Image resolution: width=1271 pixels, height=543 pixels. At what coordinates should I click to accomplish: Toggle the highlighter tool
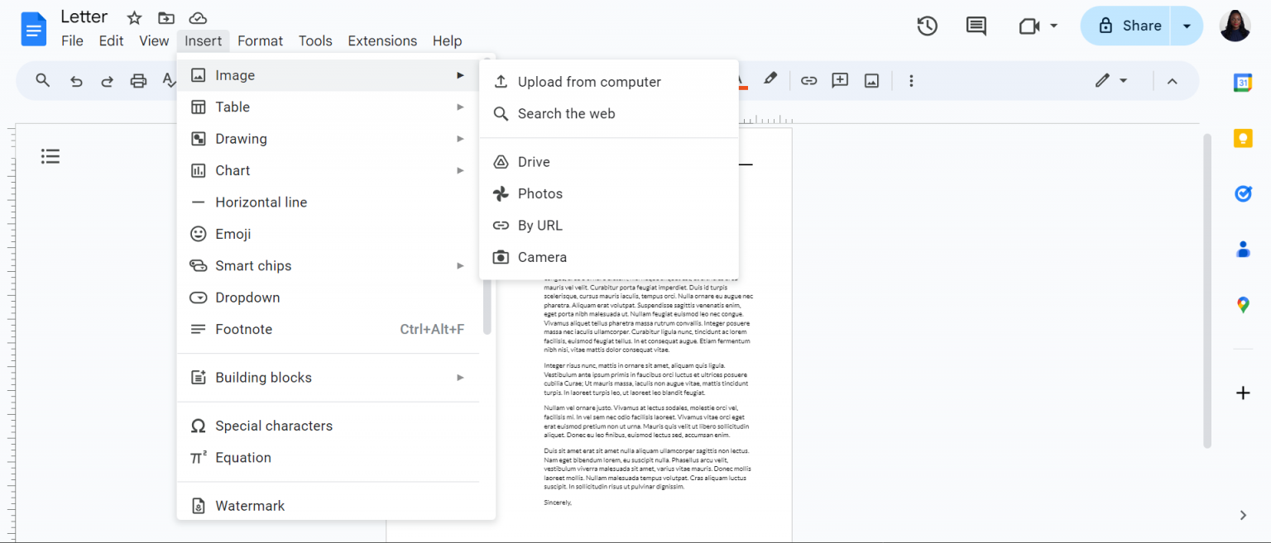click(x=770, y=80)
